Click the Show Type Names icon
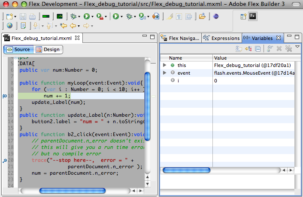The height and width of the screenshot is (197, 303). pos(239,48)
